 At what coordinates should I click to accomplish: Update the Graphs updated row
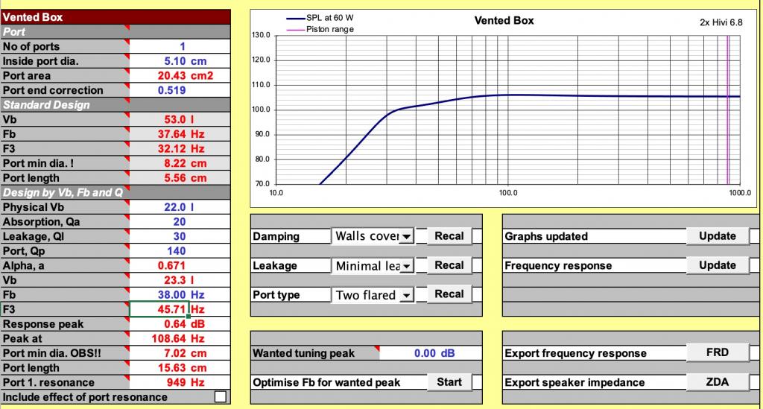click(x=718, y=236)
